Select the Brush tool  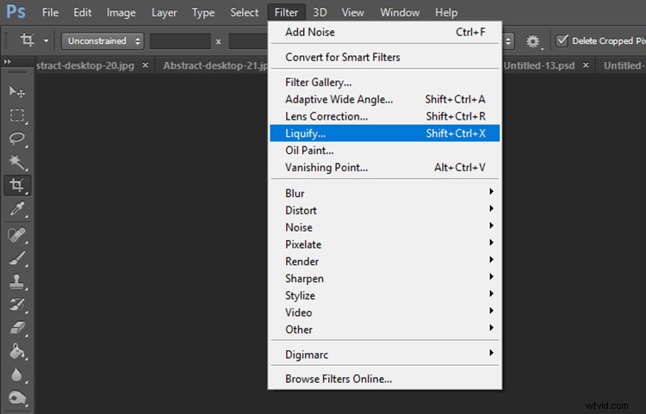[x=17, y=259]
